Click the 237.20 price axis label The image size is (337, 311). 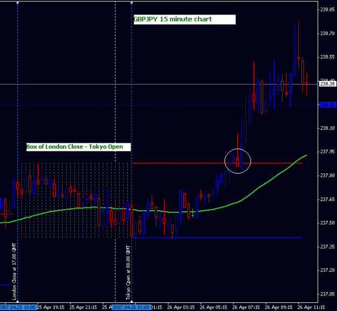[327, 270]
